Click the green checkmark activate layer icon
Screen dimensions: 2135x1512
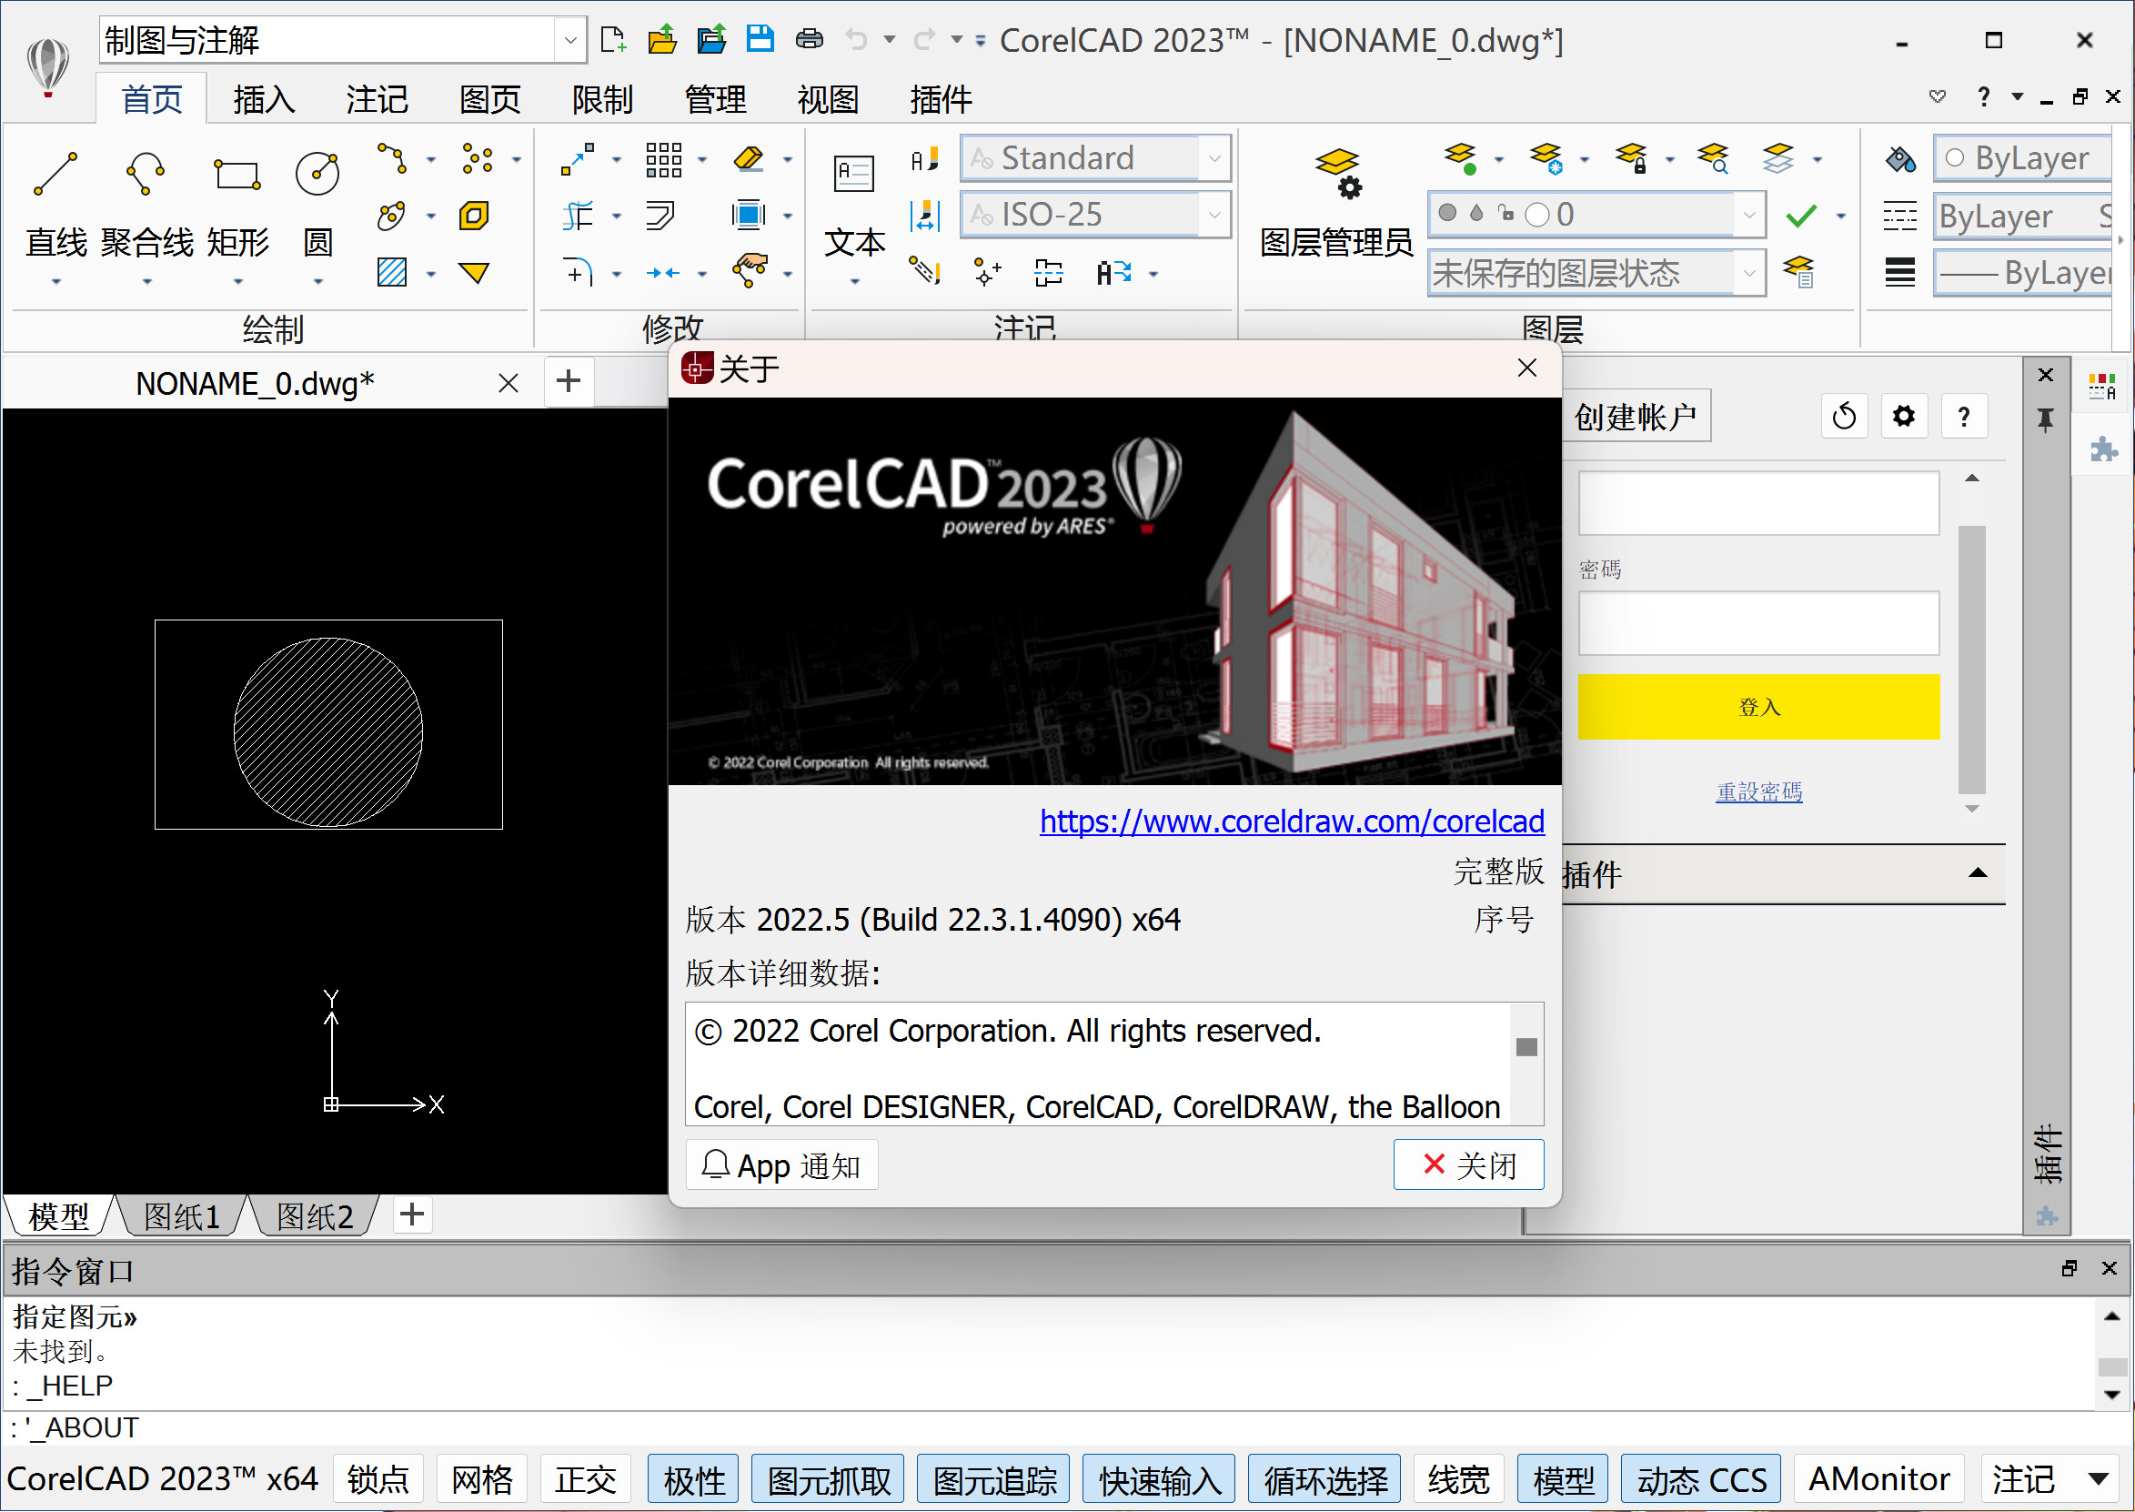(x=1802, y=216)
